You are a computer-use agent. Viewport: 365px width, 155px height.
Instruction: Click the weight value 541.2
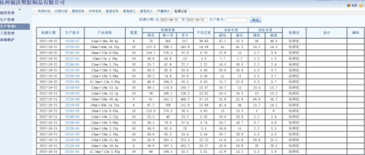point(168,99)
